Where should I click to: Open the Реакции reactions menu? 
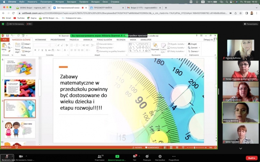point(147,157)
